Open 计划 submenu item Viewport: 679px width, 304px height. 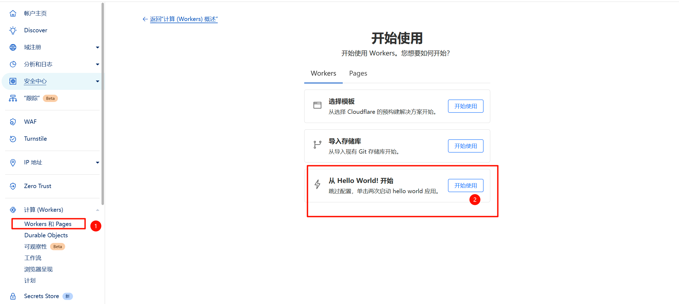click(30, 281)
